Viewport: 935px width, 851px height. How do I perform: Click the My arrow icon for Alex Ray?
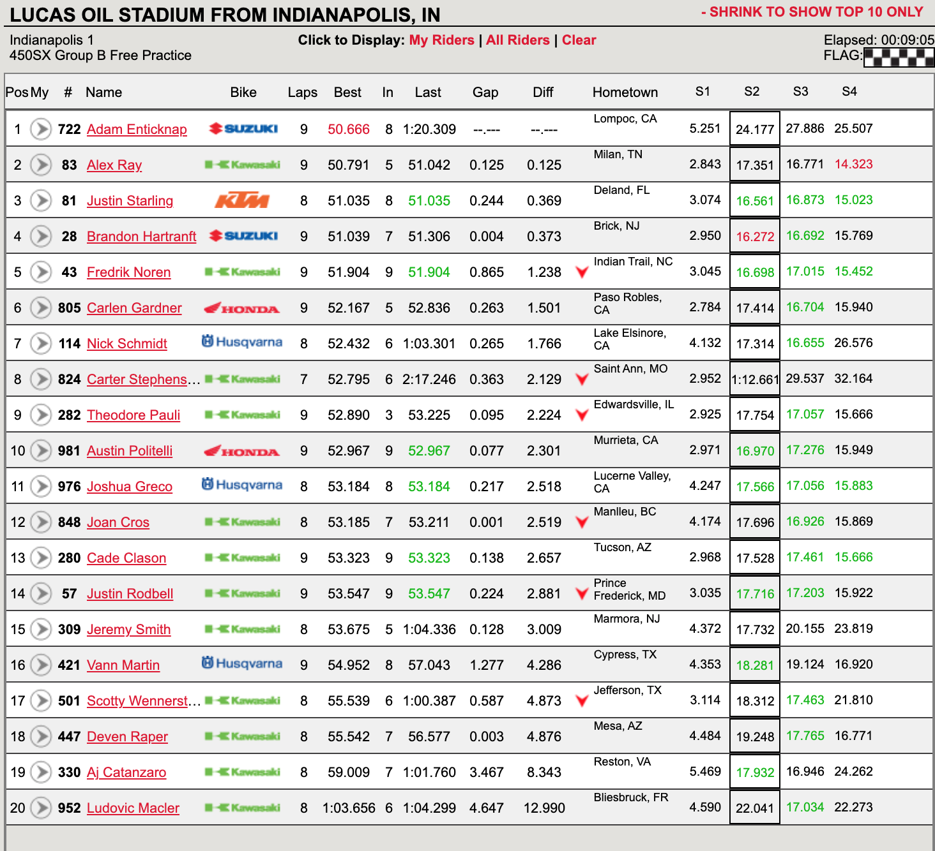coord(41,165)
